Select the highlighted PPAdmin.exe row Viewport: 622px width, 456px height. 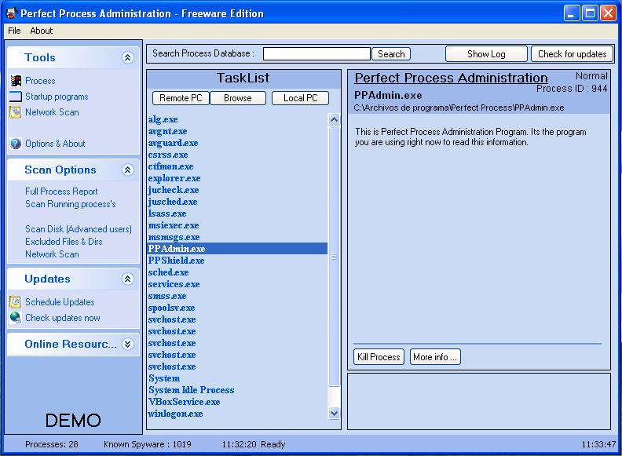point(237,249)
